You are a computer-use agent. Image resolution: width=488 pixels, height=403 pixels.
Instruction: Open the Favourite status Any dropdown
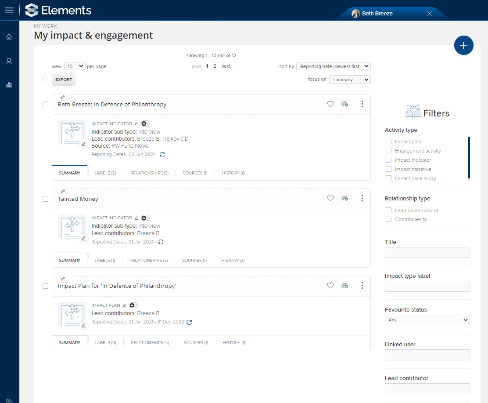pos(427,320)
